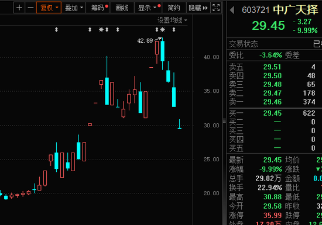Click the 最新 price 29.45 in details
This screenshot has width=322, height=225.
coord(272,160)
